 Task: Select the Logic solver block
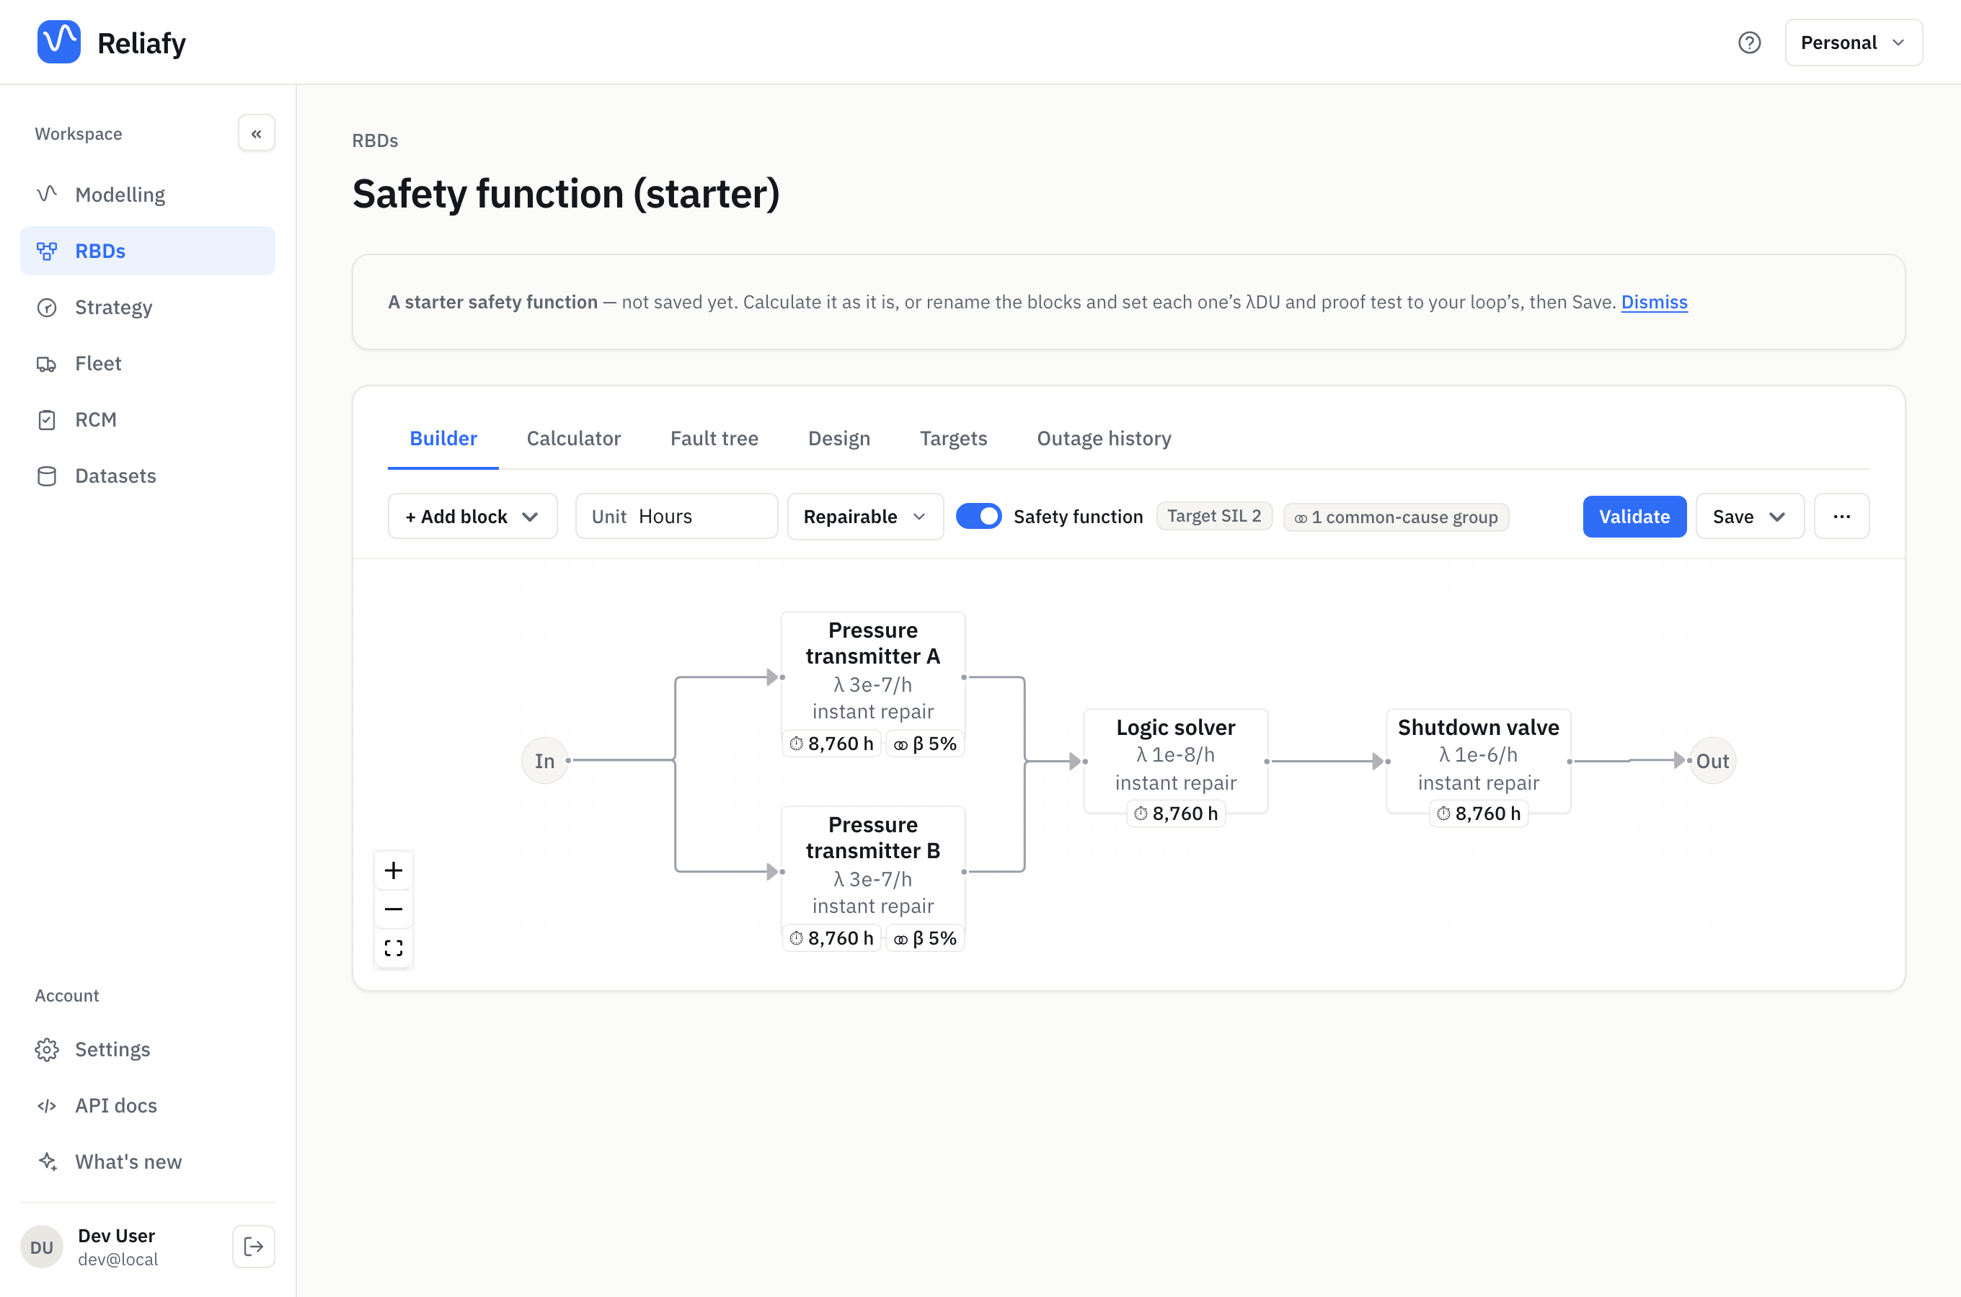pos(1176,761)
